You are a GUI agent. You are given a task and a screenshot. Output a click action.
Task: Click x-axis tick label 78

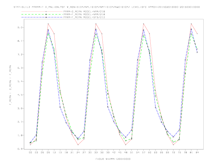(x=185, y=152)
